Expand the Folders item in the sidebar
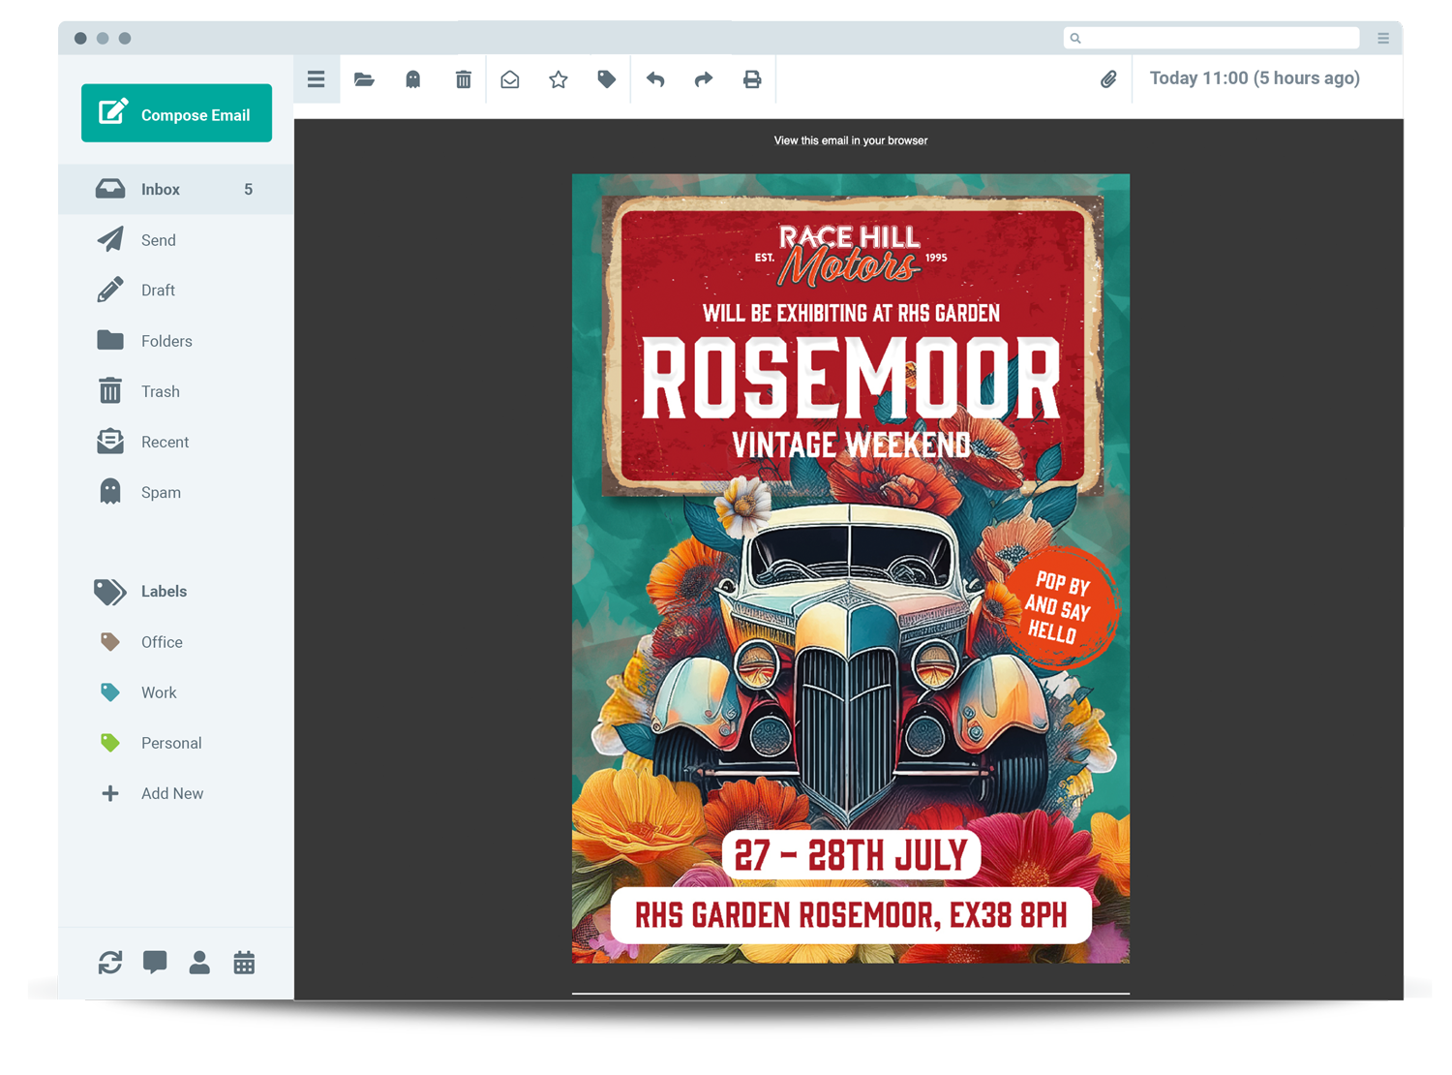The width and height of the screenshot is (1452, 1075). [x=166, y=341]
